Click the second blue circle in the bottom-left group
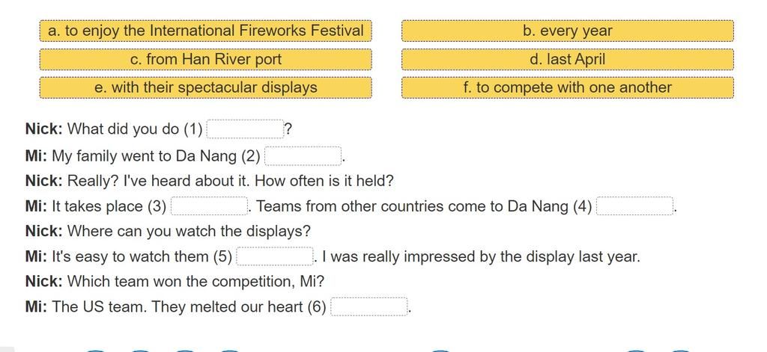This screenshot has height=352, width=767. tap(140, 351)
